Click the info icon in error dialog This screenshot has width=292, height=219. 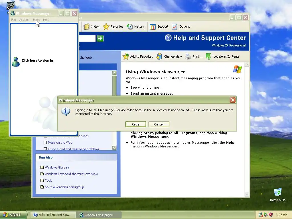66,111
